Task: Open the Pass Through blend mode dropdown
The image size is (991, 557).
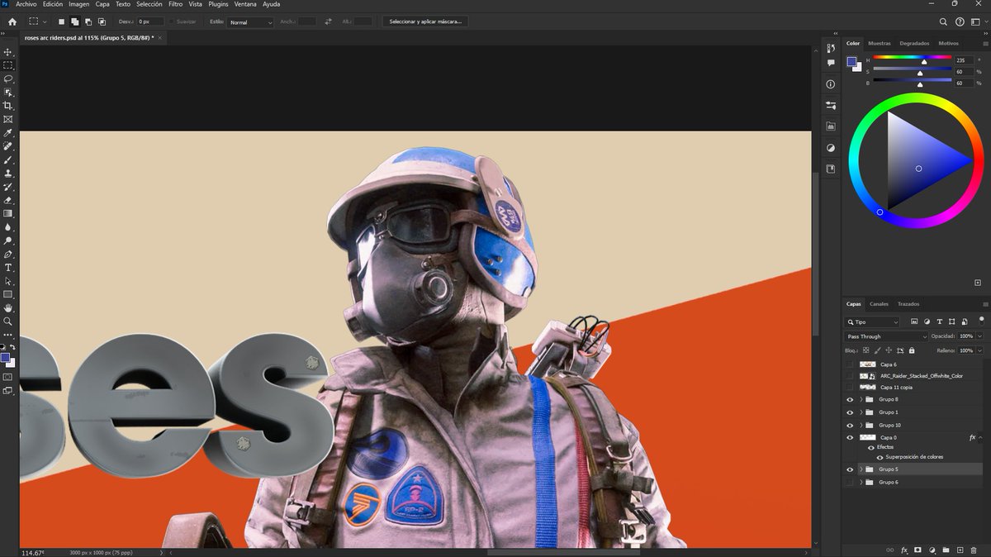Action: click(886, 336)
